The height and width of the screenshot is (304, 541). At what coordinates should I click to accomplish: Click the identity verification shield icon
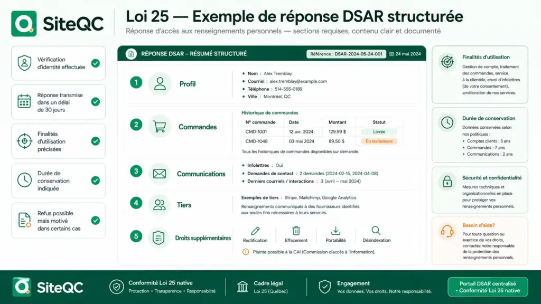click(x=24, y=63)
